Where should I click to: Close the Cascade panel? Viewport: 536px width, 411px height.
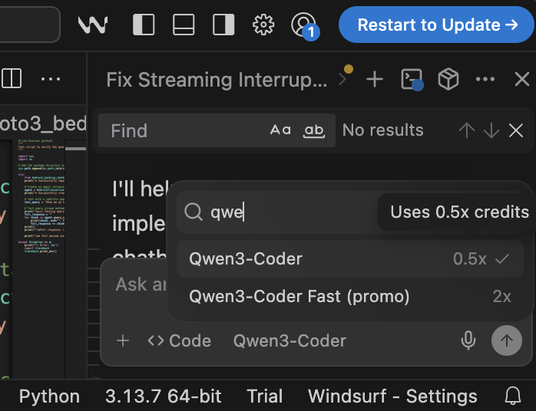[x=522, y=80]
